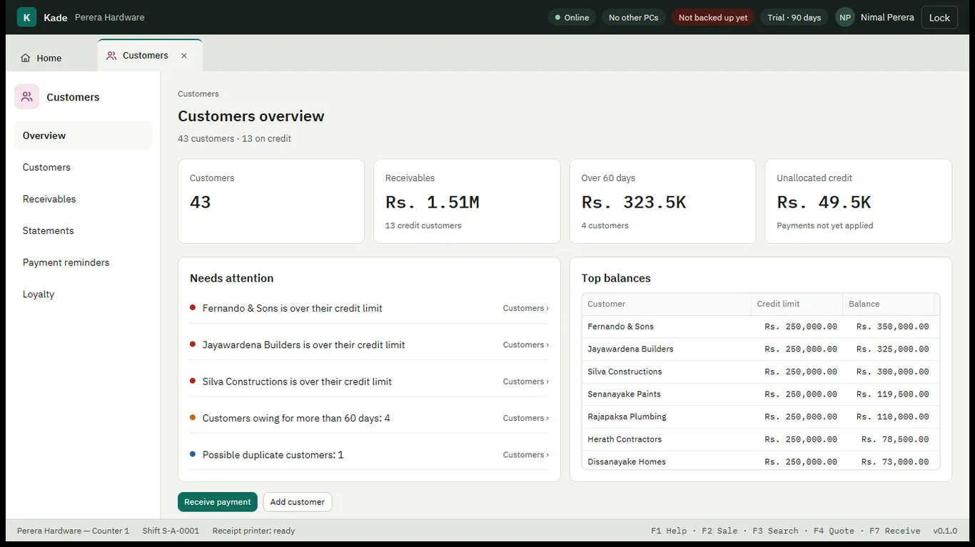Sort by the Customer column header
This screenshot has width=975, height=547.
(x=666, y=304)
